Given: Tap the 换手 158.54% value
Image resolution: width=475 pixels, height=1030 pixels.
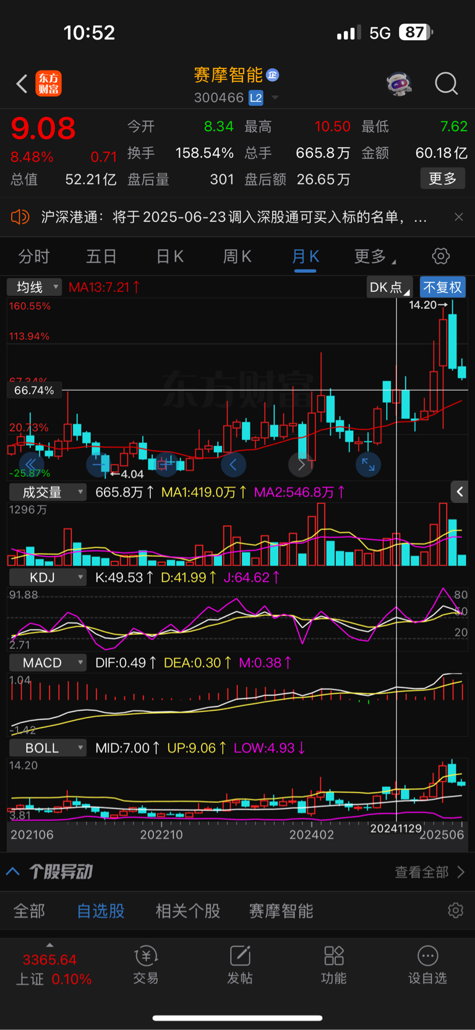Looking at the screenshot, I should 205,153.
